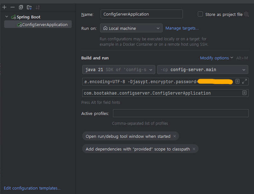Remove the selected configuration

[13, 7]
